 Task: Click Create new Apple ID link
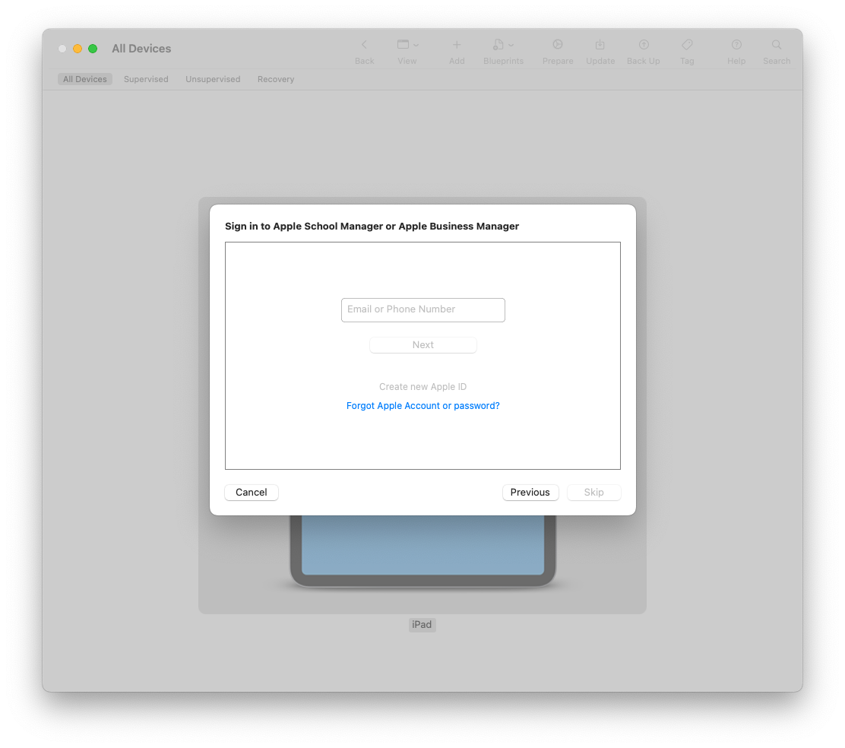423,387
